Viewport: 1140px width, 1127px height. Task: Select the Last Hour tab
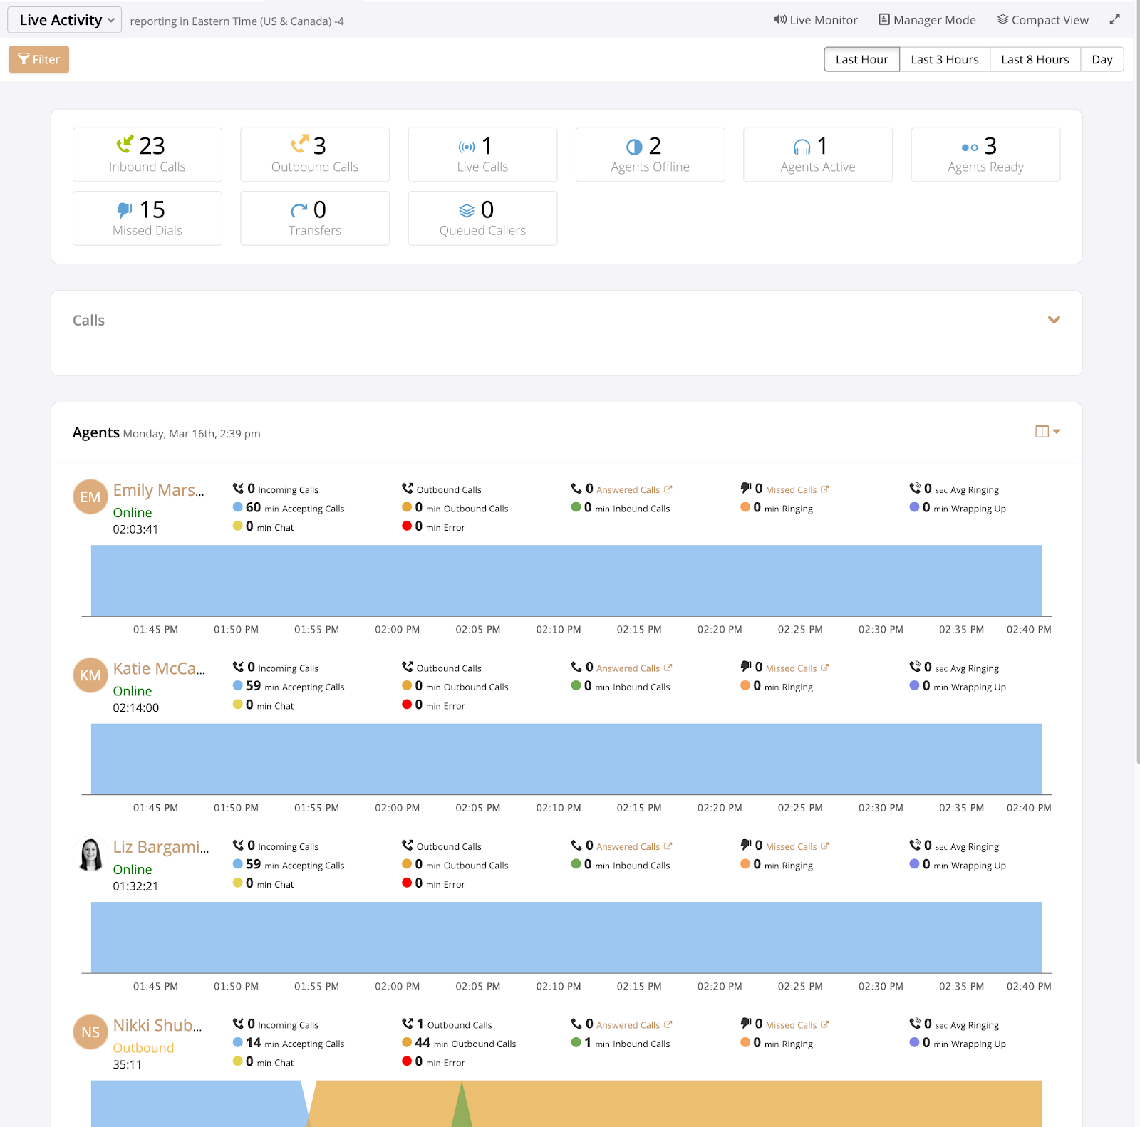(x=862, y=59)
